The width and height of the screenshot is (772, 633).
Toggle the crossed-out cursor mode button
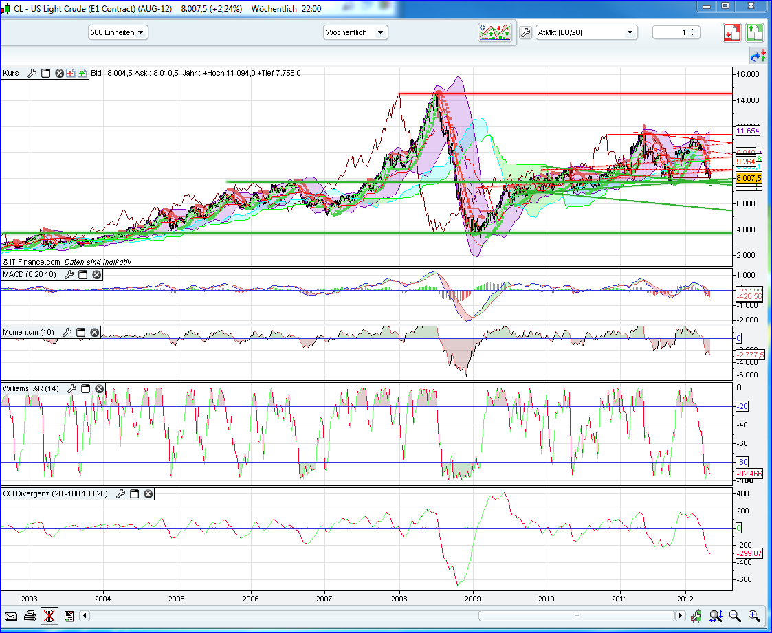pos(49,616)
